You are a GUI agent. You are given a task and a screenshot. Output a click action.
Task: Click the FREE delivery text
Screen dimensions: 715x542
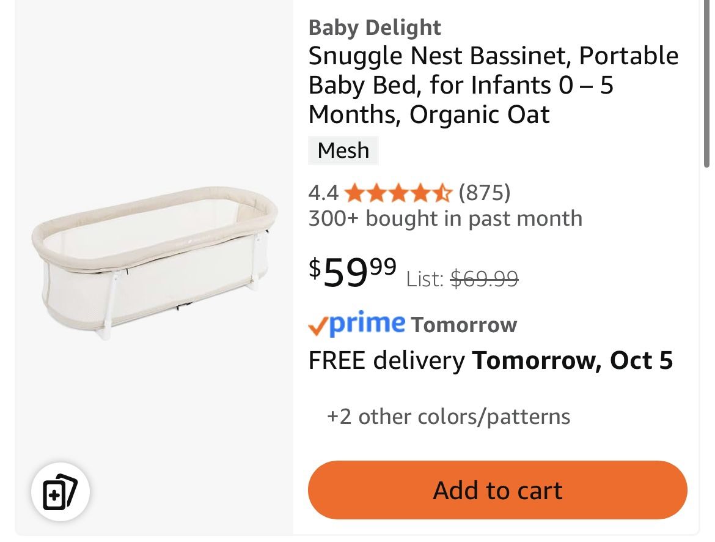tap(386, 360)
